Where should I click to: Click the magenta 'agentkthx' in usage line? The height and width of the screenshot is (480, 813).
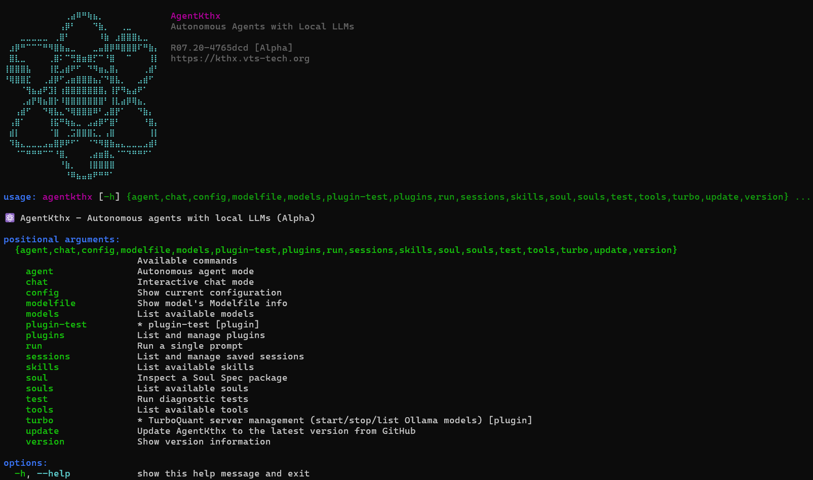click(x=67, y=197)
